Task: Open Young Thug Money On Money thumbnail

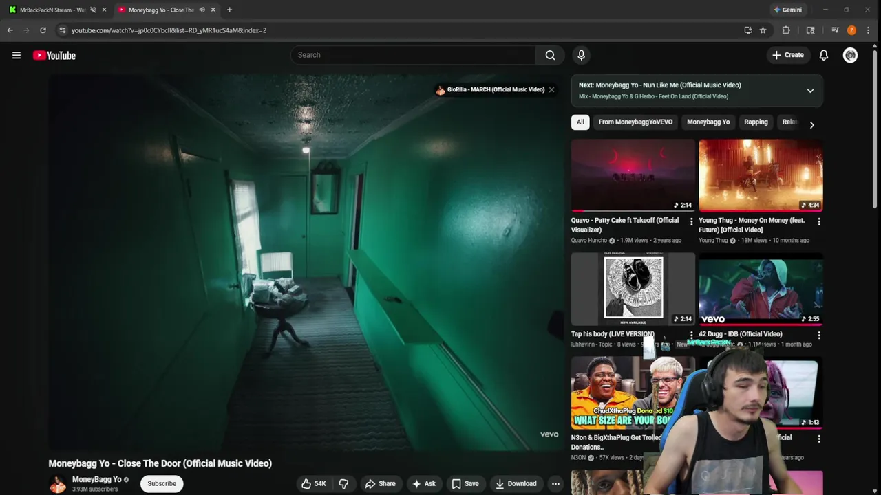Action: tap(761, 175)
